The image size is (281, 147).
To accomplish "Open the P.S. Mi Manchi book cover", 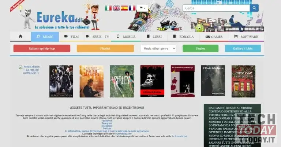I will point(91,81).
